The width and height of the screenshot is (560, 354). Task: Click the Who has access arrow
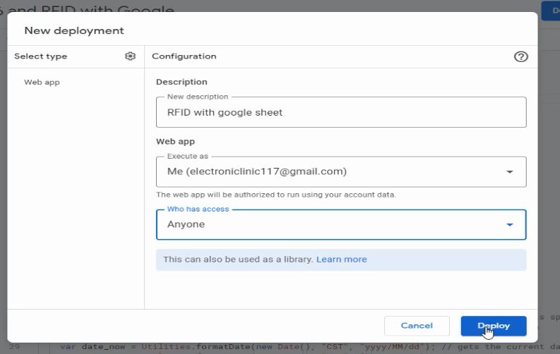click(x=510, y=224)
